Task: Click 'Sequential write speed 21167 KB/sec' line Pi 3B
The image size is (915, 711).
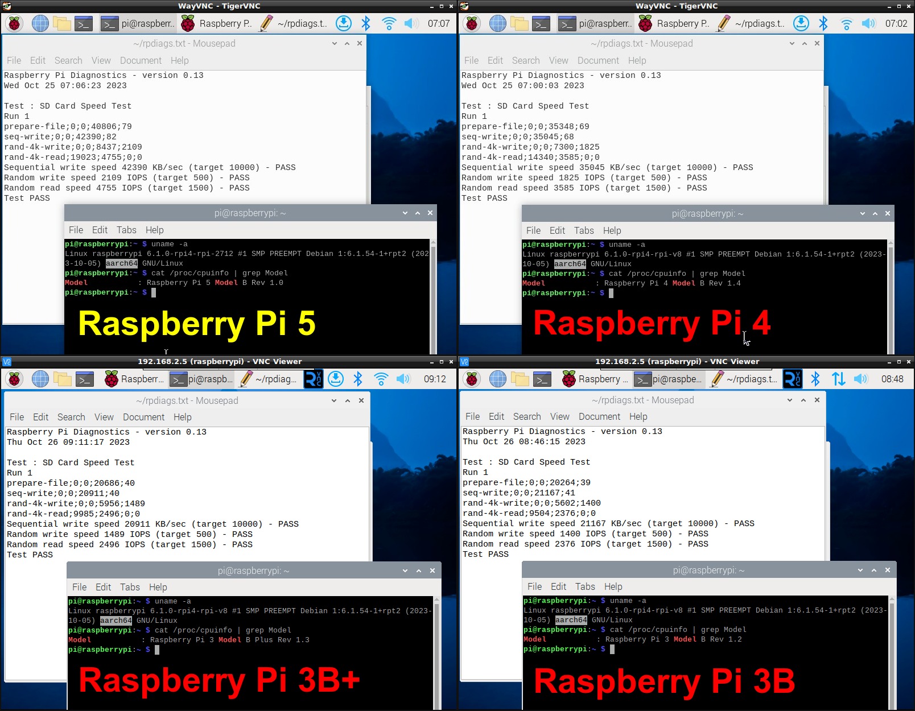Action: (608, 523)
